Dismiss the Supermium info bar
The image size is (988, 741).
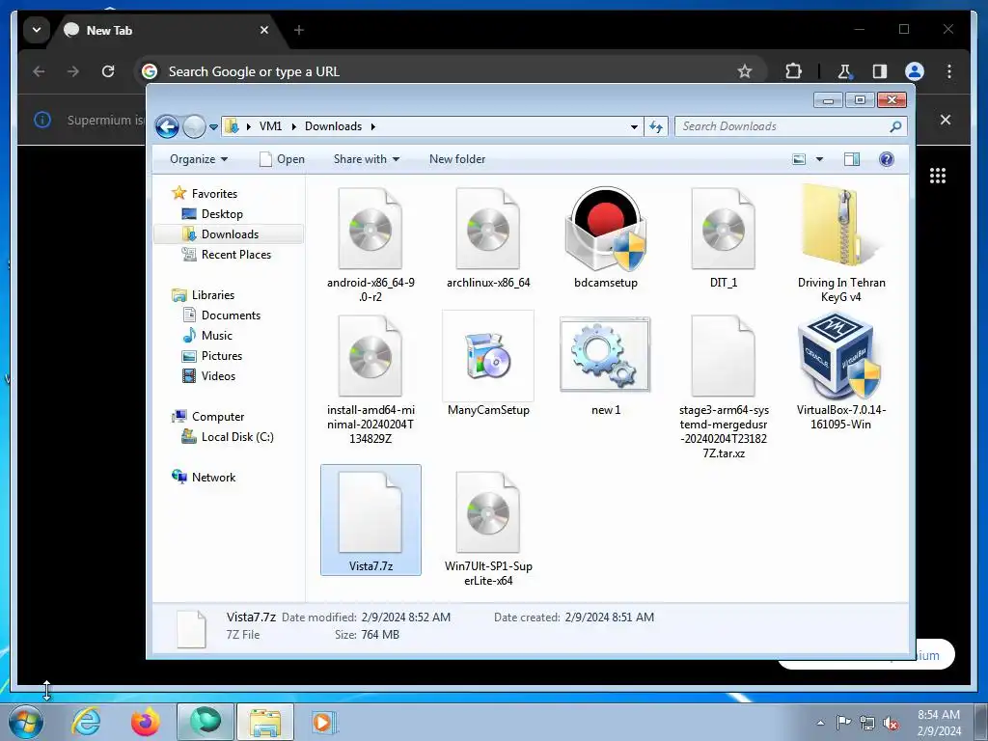(x=946, y=120)
